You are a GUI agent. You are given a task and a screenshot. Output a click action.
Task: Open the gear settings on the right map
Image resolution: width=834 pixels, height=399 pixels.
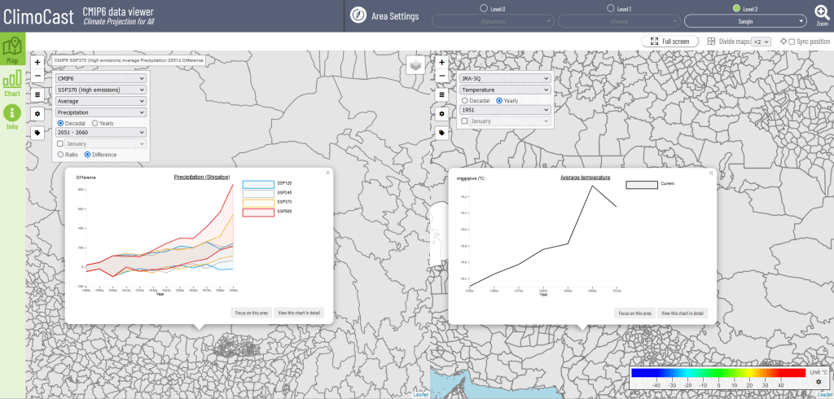(x=441, y=113)
